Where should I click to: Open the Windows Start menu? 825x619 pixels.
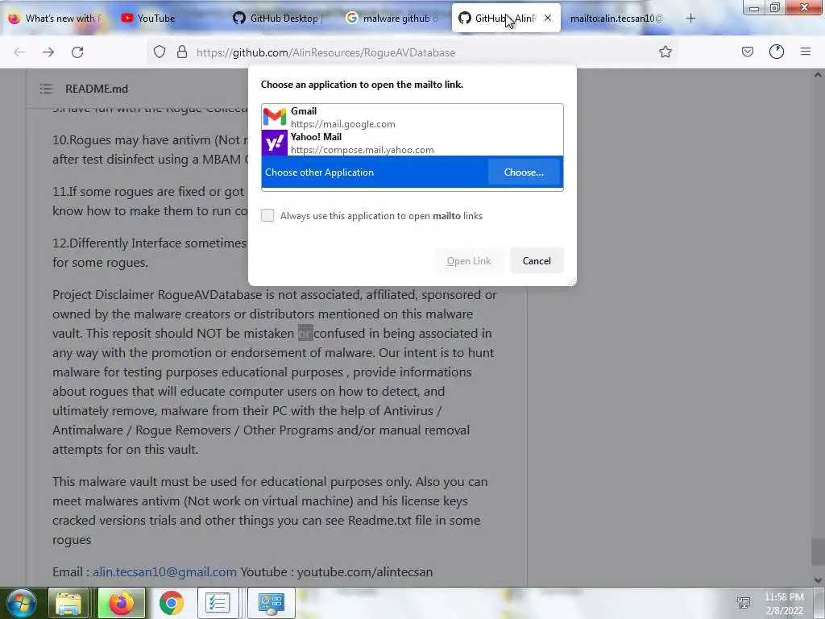click(x=21, y=603)
